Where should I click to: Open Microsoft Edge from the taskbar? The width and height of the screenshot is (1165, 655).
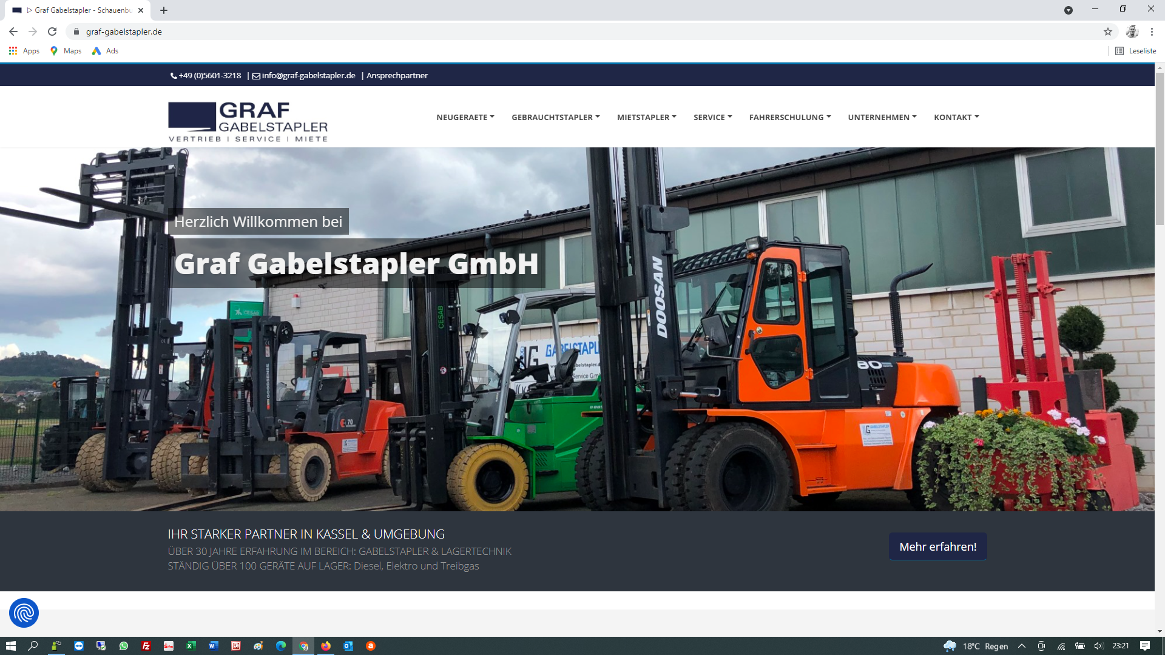[x=281, y=646]
